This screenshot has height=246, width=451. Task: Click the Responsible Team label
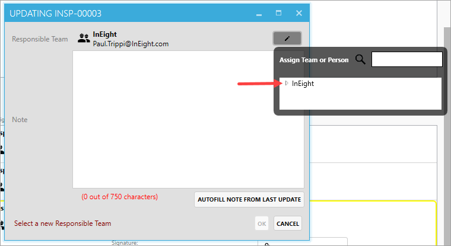40,39
